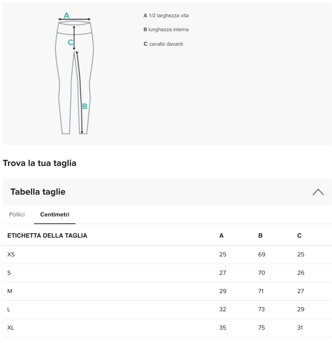
Task: Select the XS size row label
Action: coord(11,255)
